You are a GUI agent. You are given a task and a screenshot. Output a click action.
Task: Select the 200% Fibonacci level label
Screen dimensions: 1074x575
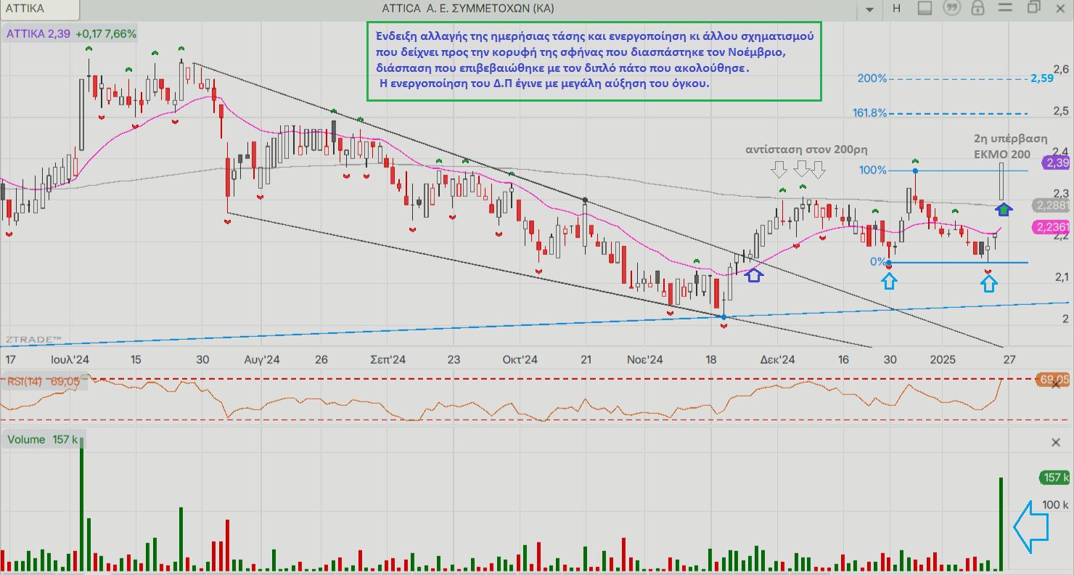pyautogui.click(x=872, y=78)
